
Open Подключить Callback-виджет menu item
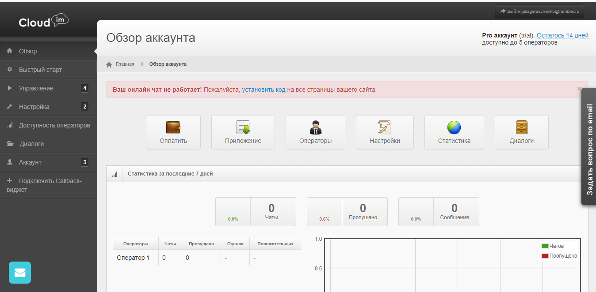click(x=49, y=185)
